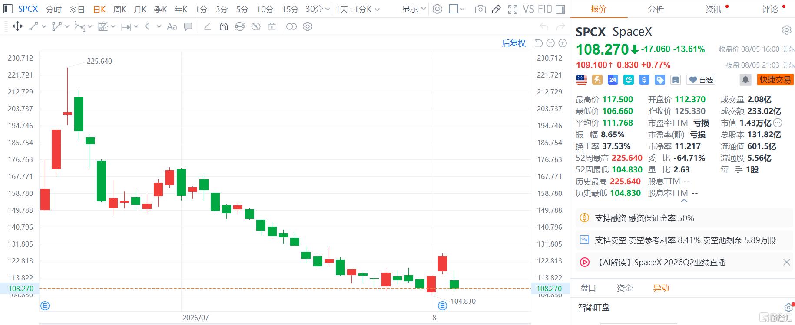Add to watchlist via 自选 button

pyautogui.click(x=701, y=80)
